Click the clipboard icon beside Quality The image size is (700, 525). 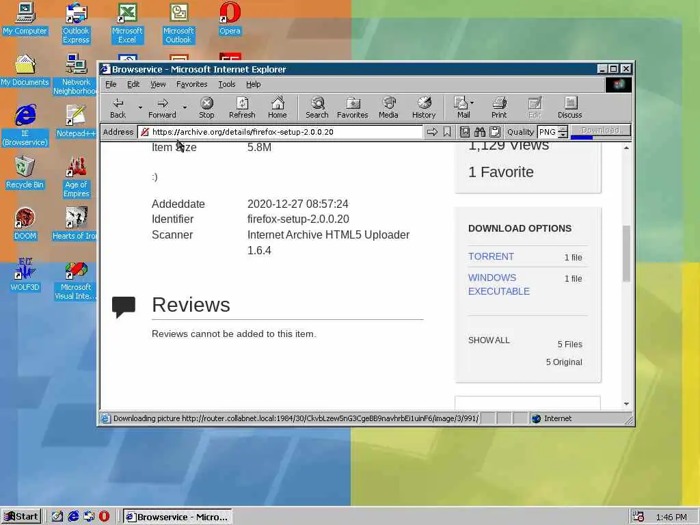coord(495,132)
